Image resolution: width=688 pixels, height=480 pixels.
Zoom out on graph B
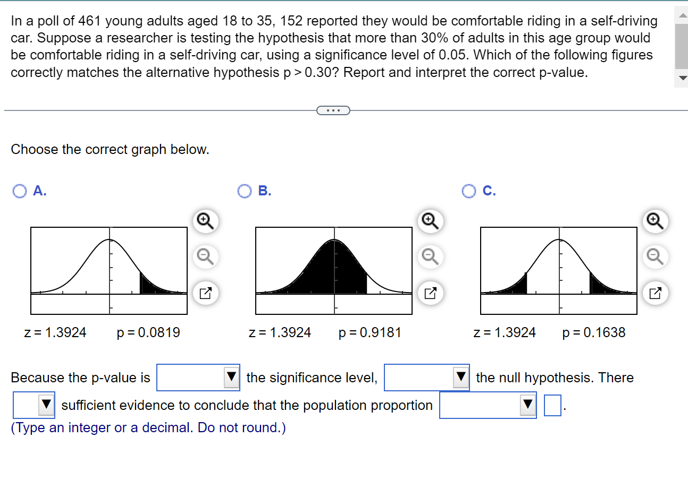[x=430, y=257]
